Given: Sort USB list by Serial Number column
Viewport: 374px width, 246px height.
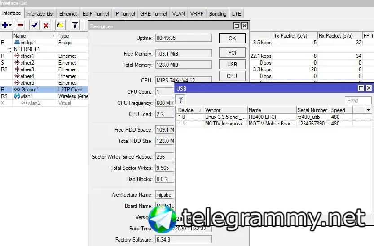Looking at the screenshot, I should click(x=313, y=110).
